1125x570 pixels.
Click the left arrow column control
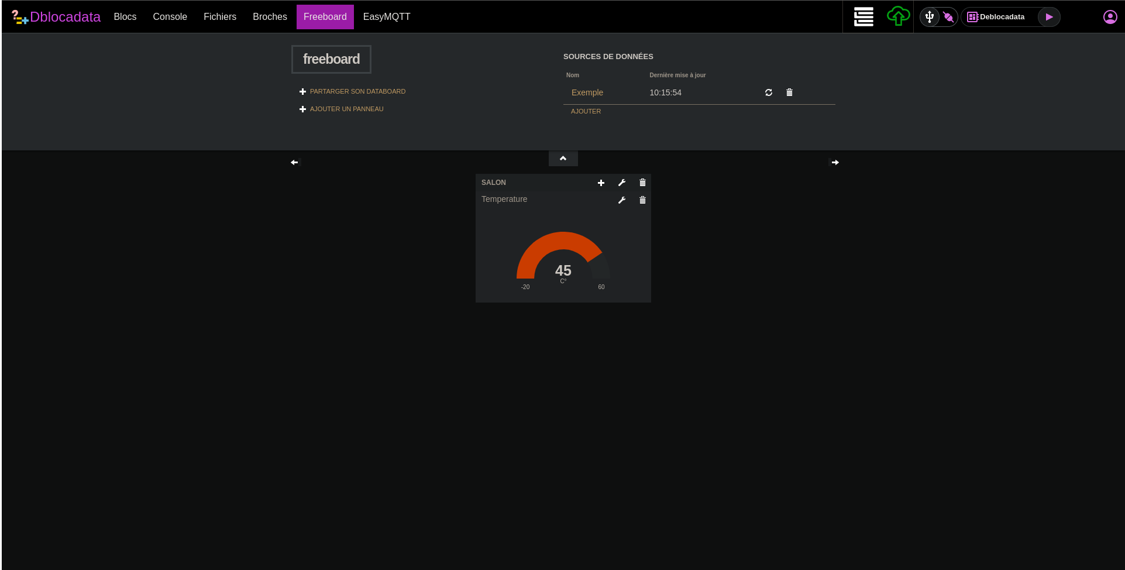pos(294,163)
